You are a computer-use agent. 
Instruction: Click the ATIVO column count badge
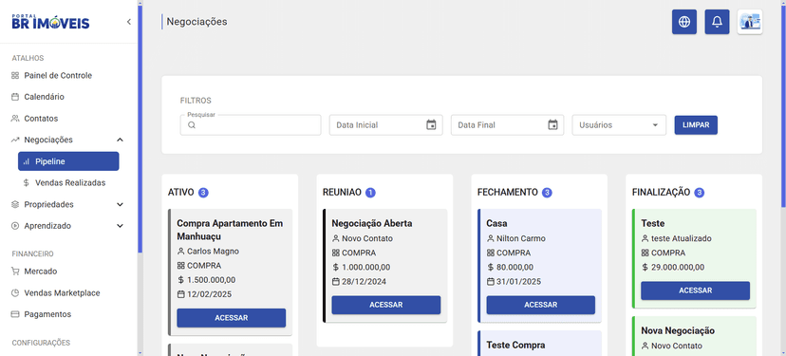pyautogui.click(x=203, y=192)
